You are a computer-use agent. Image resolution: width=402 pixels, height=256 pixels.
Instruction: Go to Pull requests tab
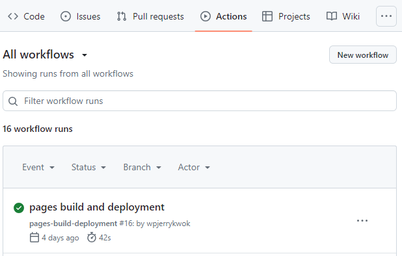pos(150,16)
